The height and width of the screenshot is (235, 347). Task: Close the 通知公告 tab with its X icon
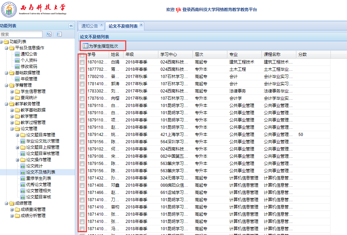pos(101,25)
